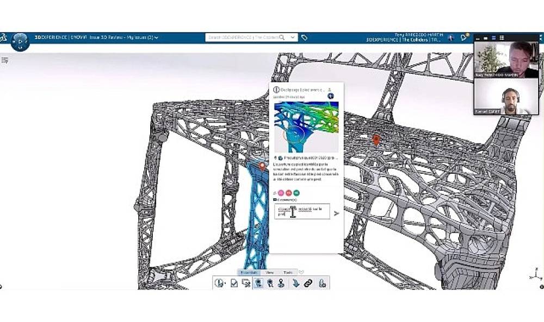Select the highlighted issue pin selection tool
The width and height of the screenshot is (544, 322).
click(258, 283)
